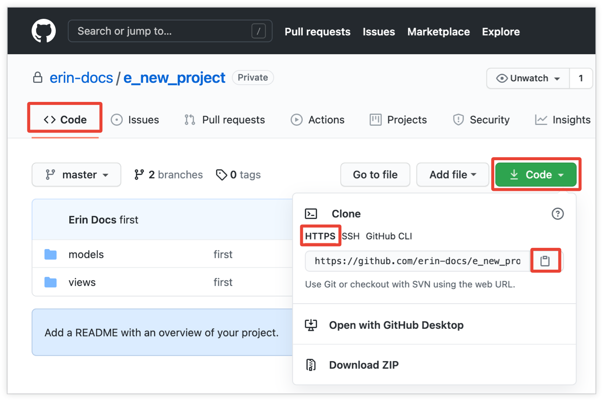Click the Go to file button

pyautogui.click(x=375, y=174)
